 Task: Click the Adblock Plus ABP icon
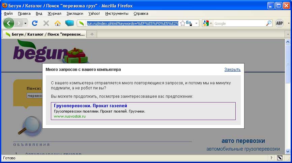[x=279, y=23]
